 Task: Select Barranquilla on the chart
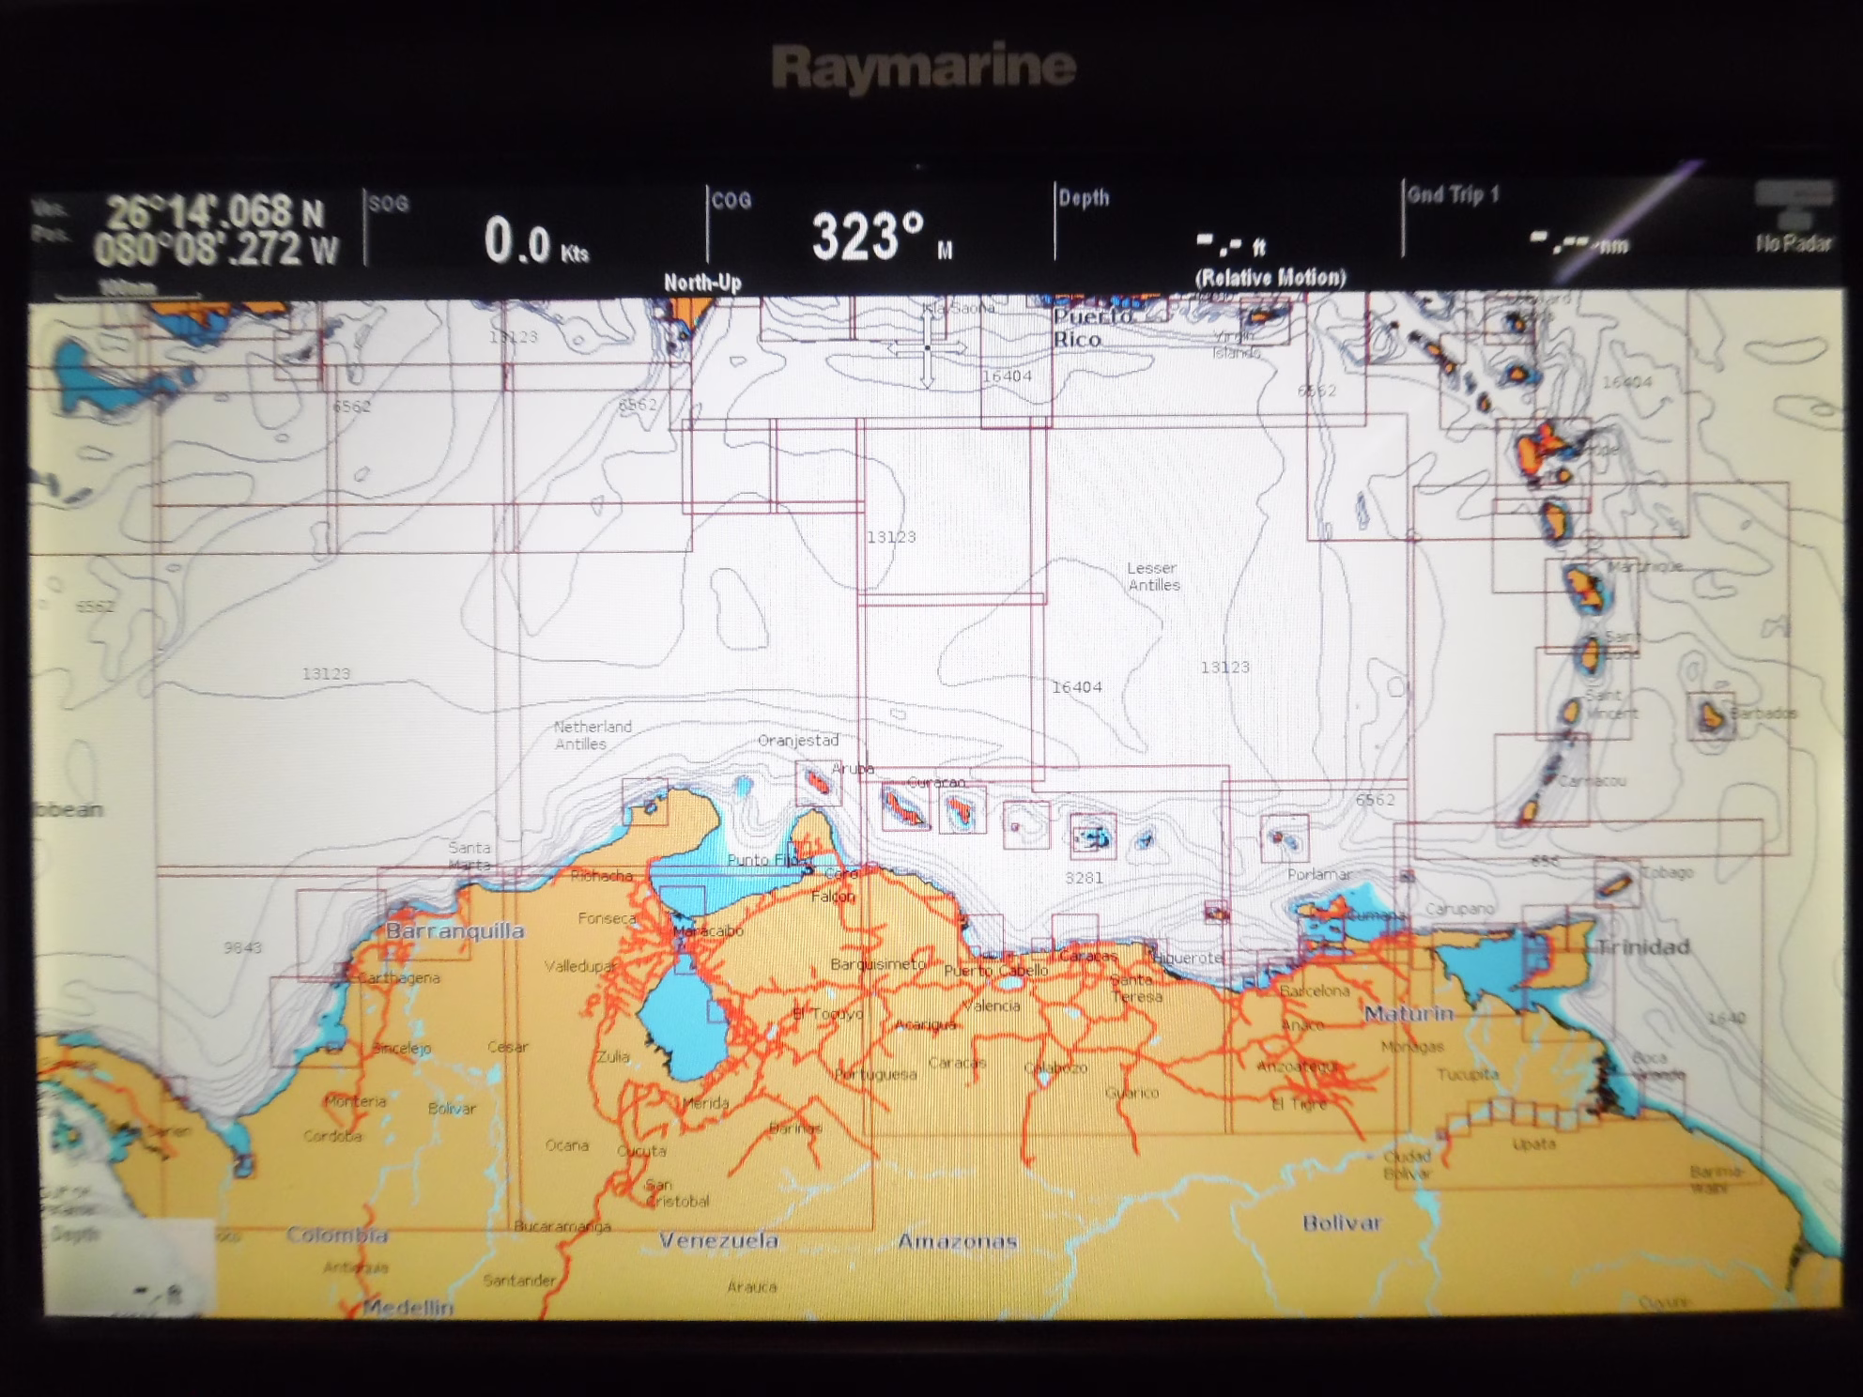(455, 931)
